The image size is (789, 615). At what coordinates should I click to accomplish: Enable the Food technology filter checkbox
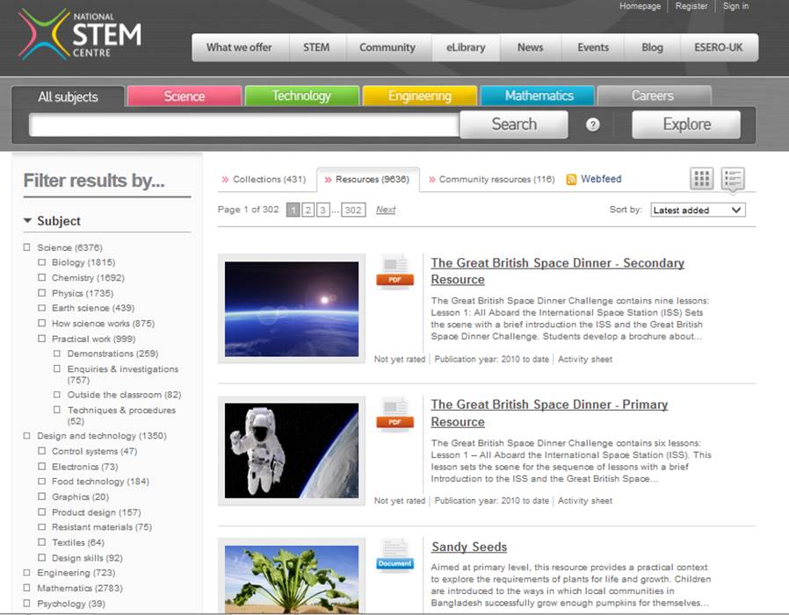click(41, 482)
